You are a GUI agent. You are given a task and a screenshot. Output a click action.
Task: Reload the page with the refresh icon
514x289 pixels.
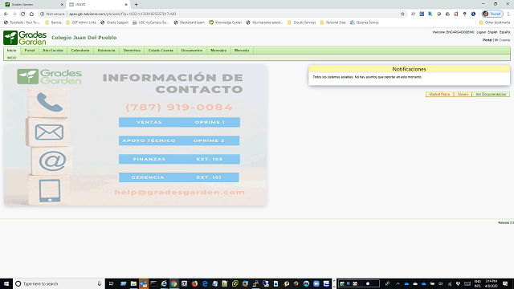coord(23,14)
